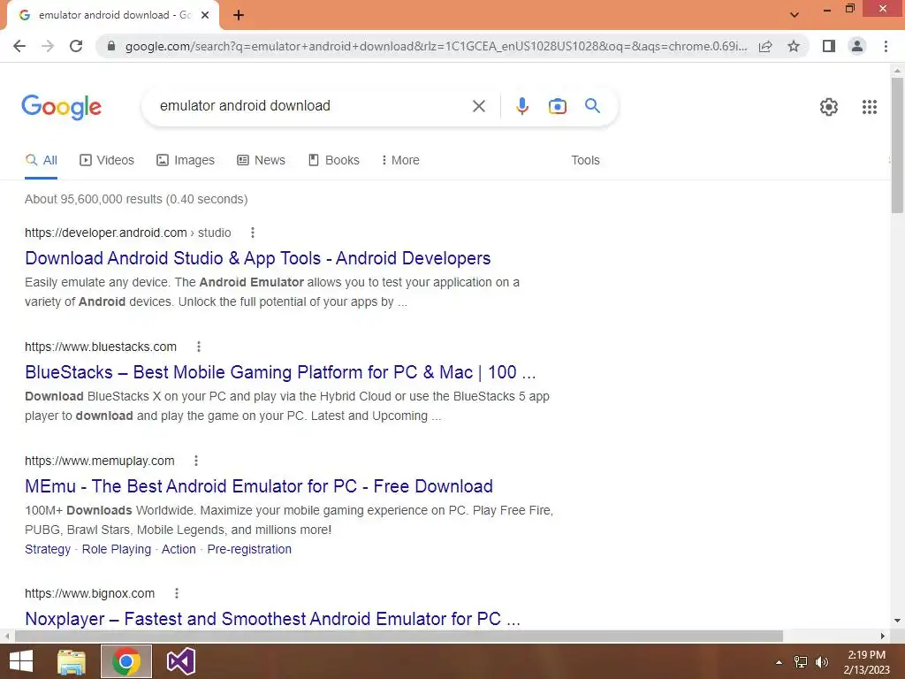Screen dimensions: 905x679
Task: Open the taskbar clock and date
Action: (x=866, y=662)
